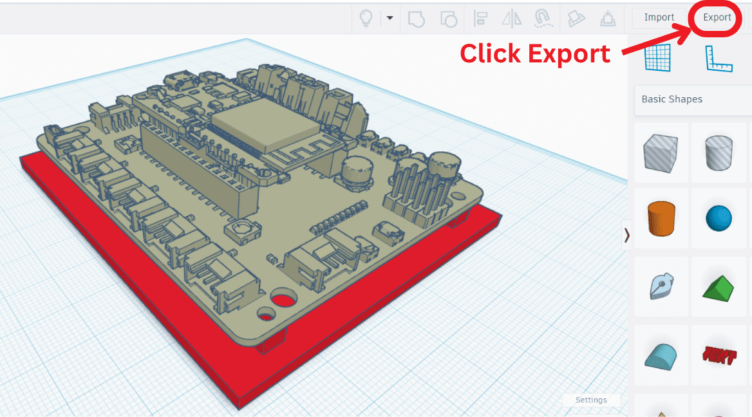The image size is (752, 417).
Task: Collapse the shapes panel with the chevron
Action: (627, 236)
